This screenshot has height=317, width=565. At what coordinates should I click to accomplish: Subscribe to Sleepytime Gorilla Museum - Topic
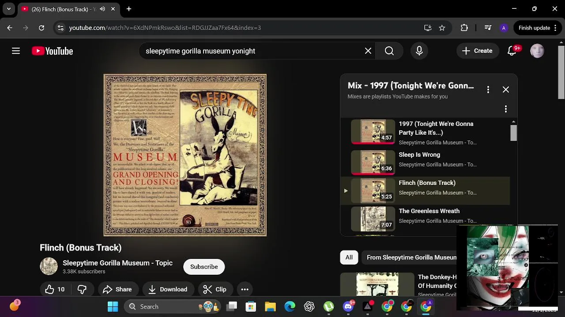tap(204, 267)
